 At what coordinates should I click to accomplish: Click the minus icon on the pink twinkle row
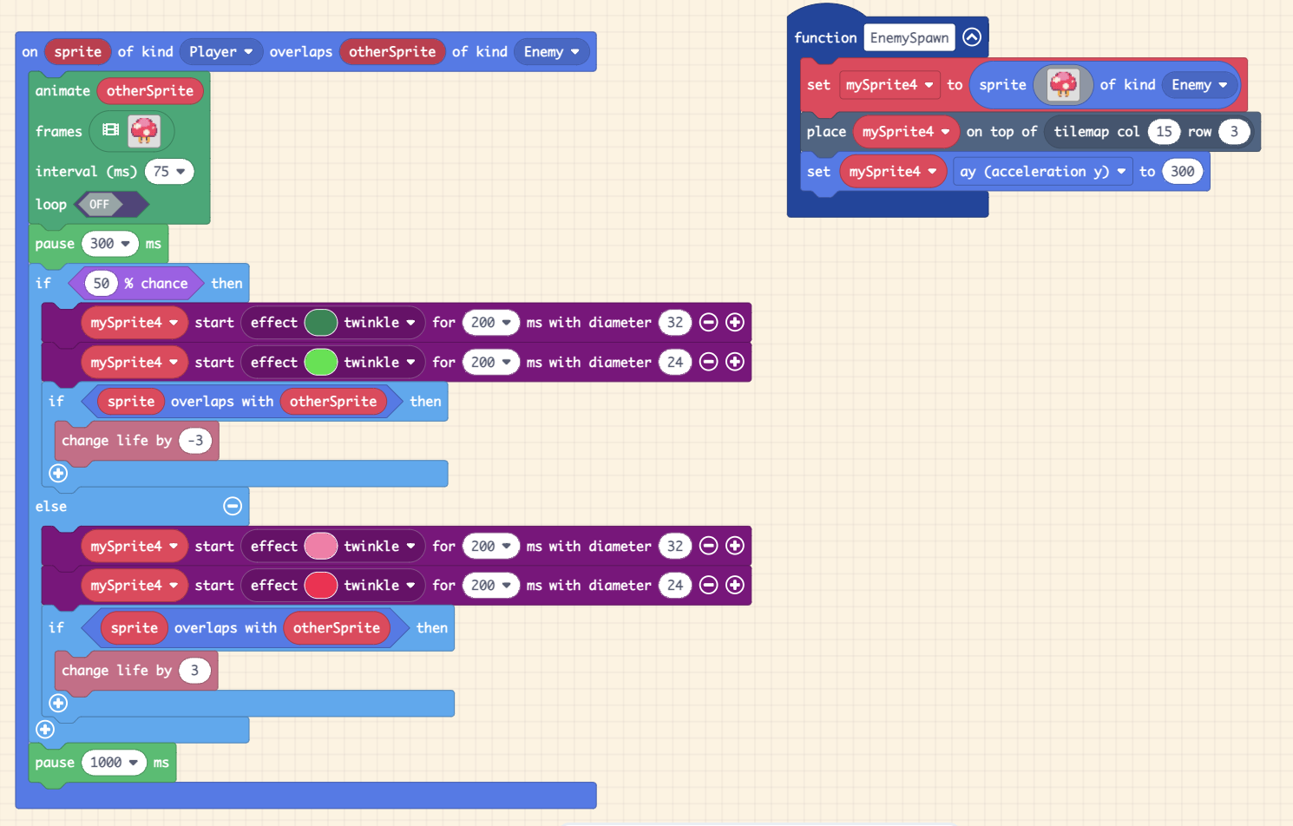[x=708, y=546]
